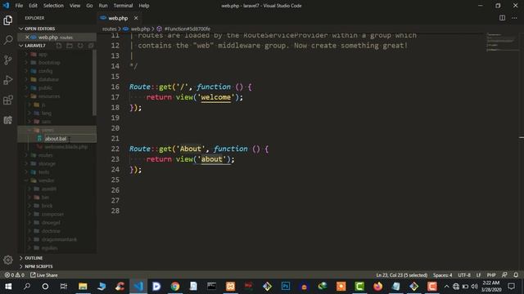Click the about file being renamed
524x294 pixels.
tap(56, 138)
